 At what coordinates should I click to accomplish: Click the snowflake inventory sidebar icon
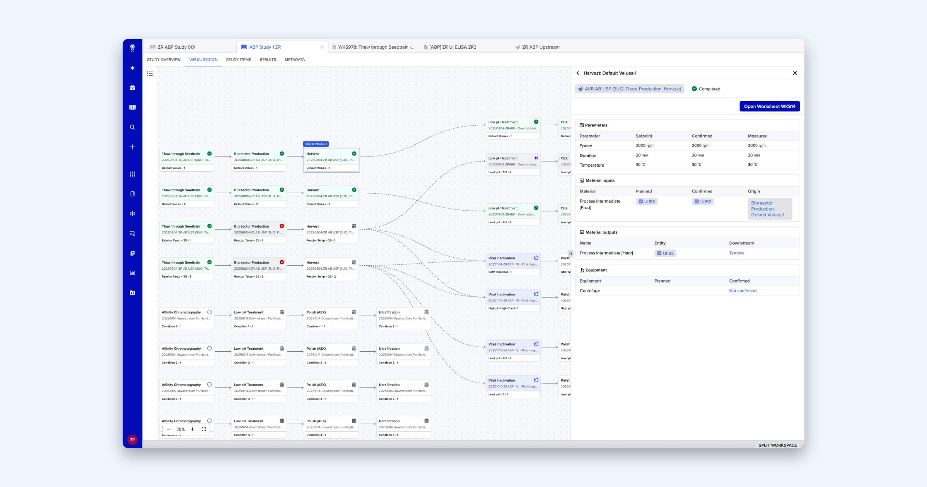pos(132,213)
